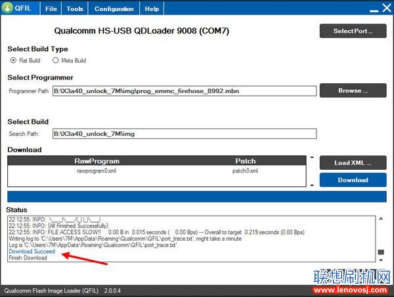Click Browse for programmer file
394x297 pixels.
pos(353,90)
